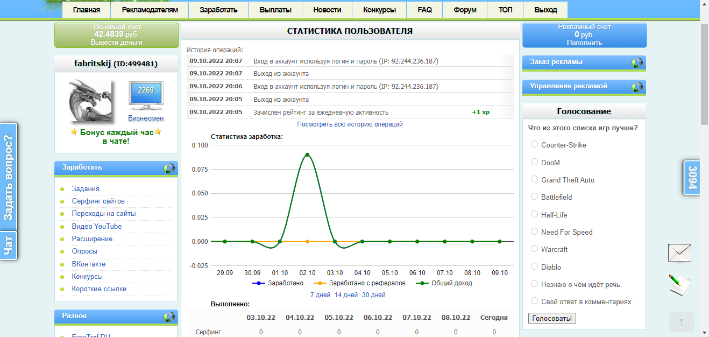Open the Чат side tab
The height and width of the screenshot is (337, 709).
(8, 245)
